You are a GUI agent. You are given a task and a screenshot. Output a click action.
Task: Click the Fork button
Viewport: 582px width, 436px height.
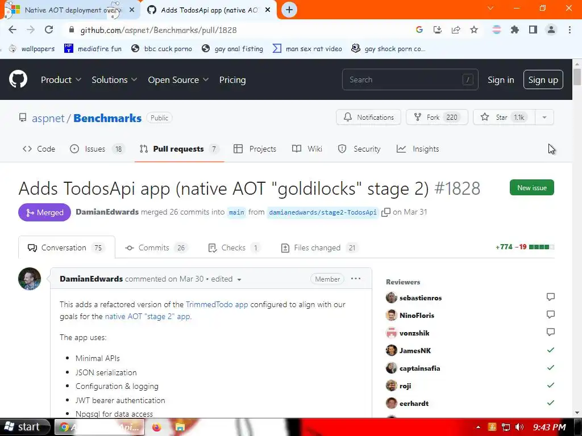tap(437, 118)
